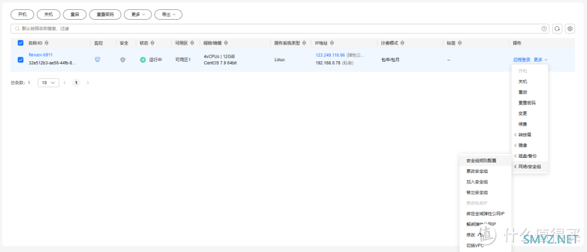The width and height of the screenshot is (587, 252).
Task: Choose 绑定全域弹性公网IP from submenu
Action: (485, 214)
